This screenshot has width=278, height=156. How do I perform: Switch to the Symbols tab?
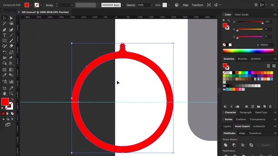pos(256,59)
